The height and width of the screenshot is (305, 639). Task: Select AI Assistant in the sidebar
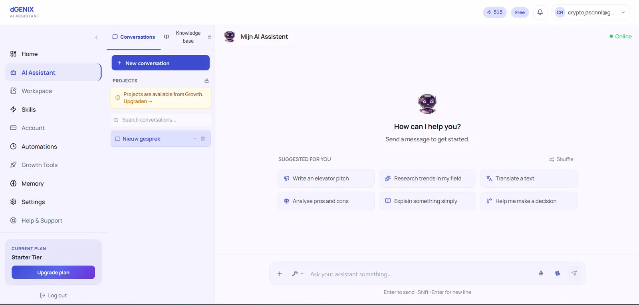53,73
